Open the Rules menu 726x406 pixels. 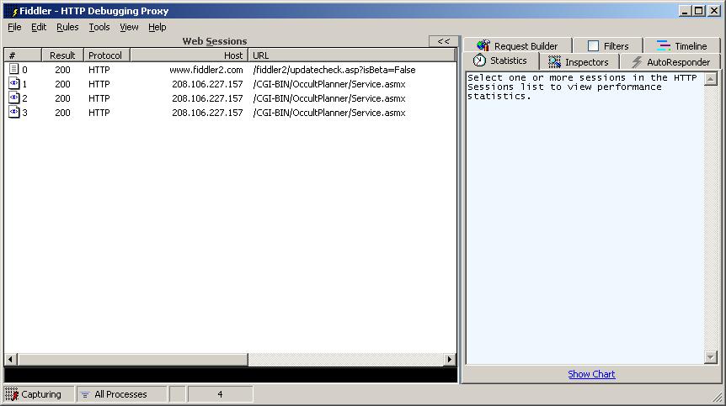[x=67, y=27]
